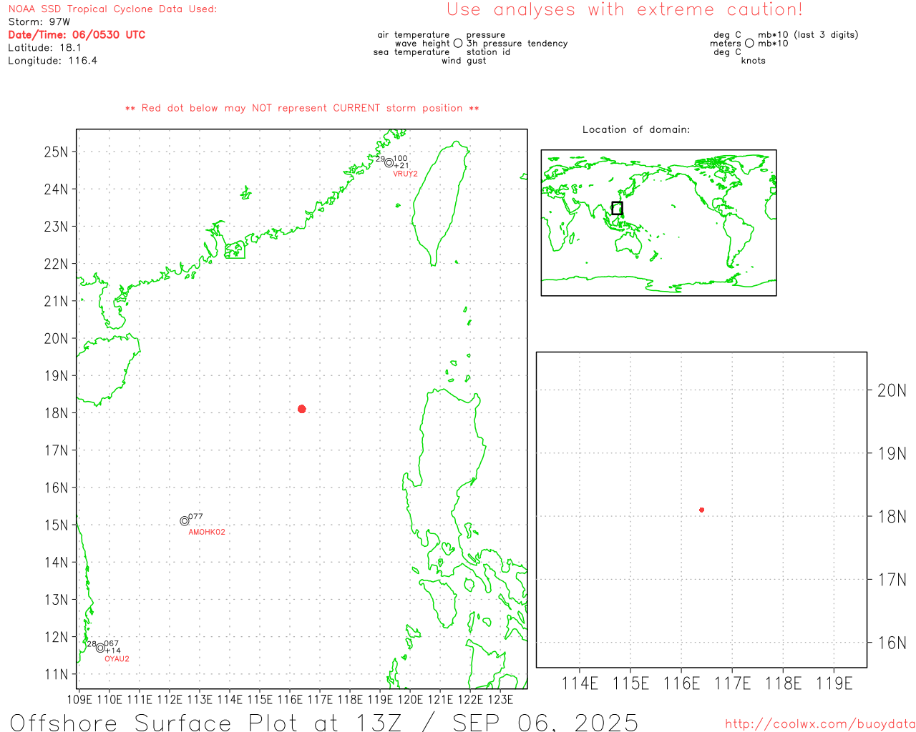Click the '3h pressure tendency' legend label
Screen dimensions: 916x732
(x=517, y=44)
